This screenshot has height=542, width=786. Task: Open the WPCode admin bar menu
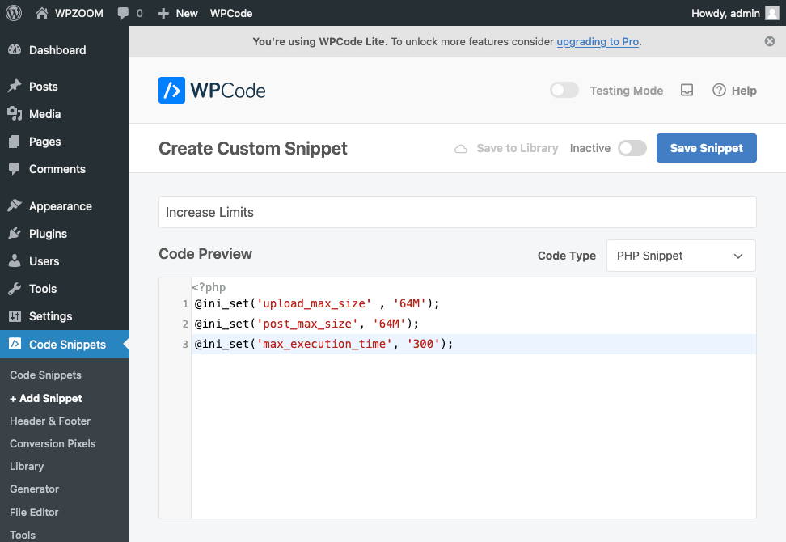coord(231,13)
